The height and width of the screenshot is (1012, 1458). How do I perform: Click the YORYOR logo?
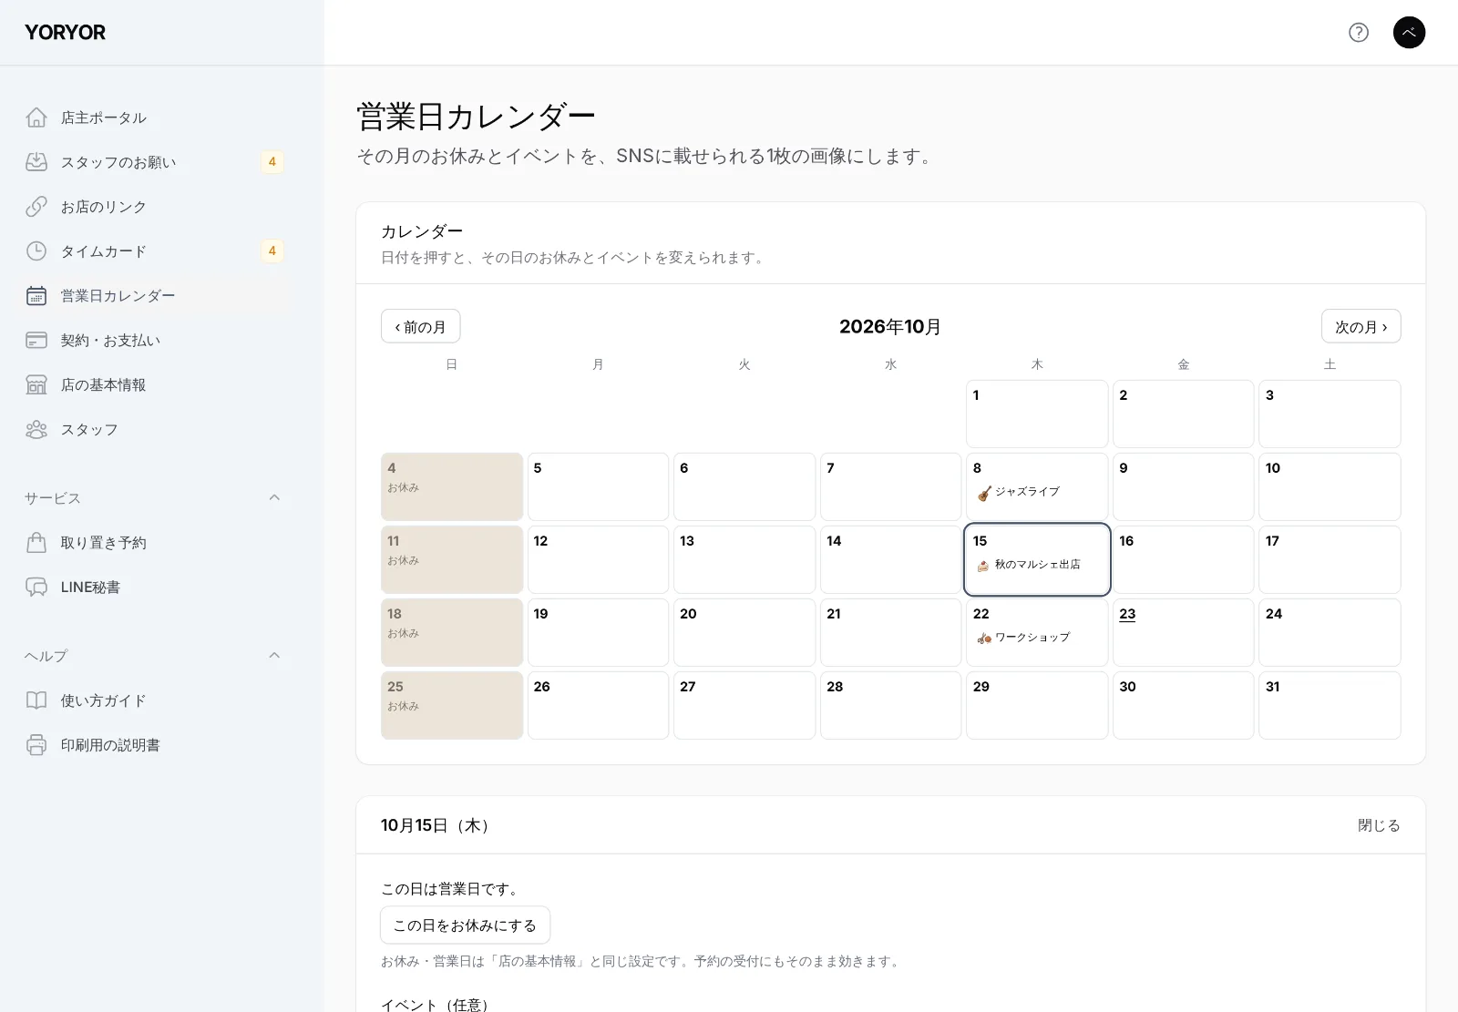(x=66, y=33)
